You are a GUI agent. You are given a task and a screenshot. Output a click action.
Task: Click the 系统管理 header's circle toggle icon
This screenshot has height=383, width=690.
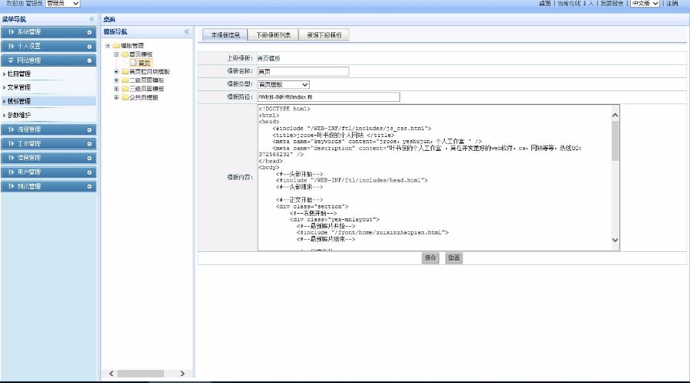pyautogui.click(x=90, y=32)
